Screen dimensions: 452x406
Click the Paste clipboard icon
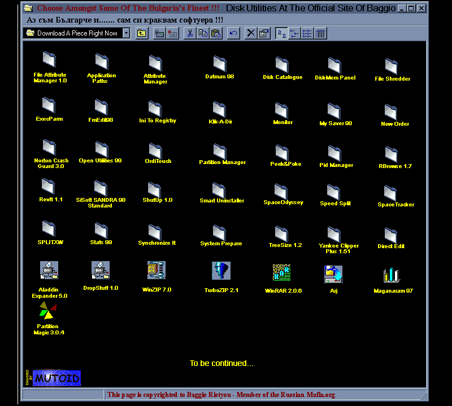coord(216,33)
